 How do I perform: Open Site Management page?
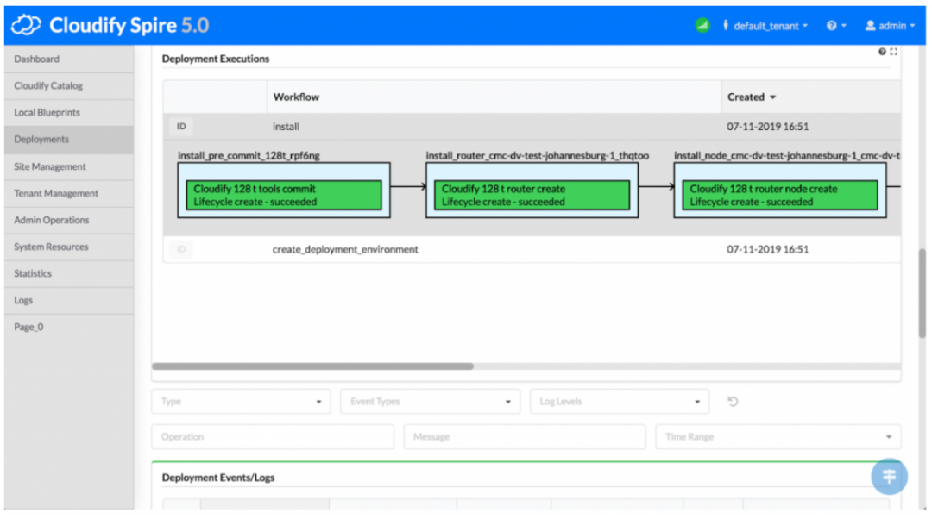pyautogui.click(x=69, y=167)
